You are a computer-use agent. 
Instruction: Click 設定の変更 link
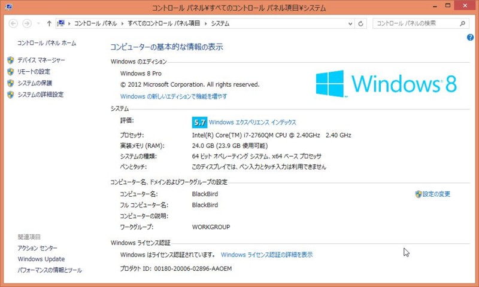(436, 194)
